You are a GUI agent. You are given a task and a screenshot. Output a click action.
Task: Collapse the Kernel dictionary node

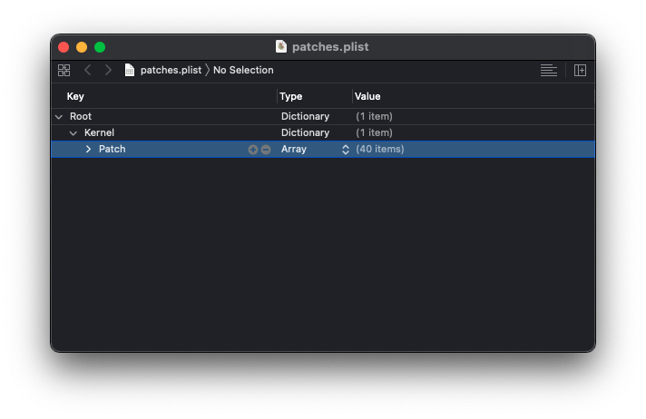pyautogui.click(x=73, y=133)
